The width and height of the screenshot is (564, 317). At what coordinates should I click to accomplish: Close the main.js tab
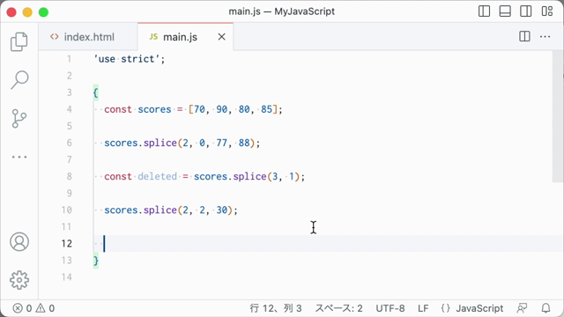pyautogui.click(x=221, y=37)
